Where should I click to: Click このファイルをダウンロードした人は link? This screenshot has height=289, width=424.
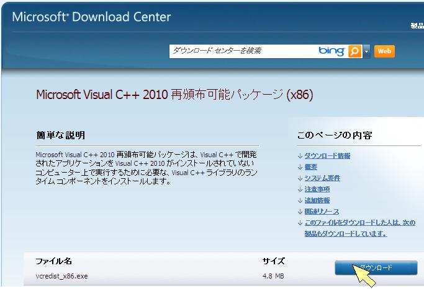coord(360,228)
